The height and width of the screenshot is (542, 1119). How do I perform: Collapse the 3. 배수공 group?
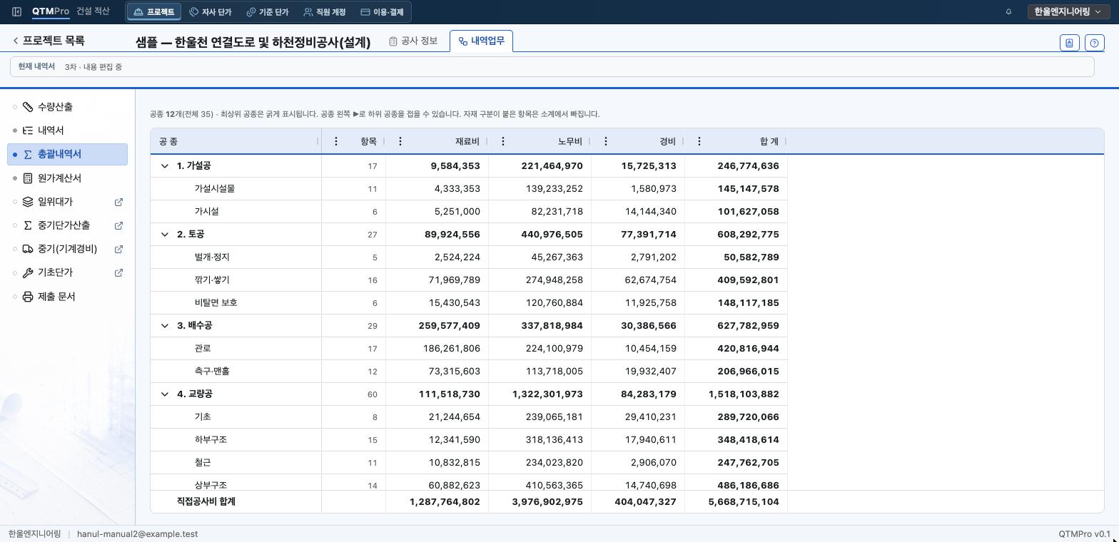(x=165, y=326)
